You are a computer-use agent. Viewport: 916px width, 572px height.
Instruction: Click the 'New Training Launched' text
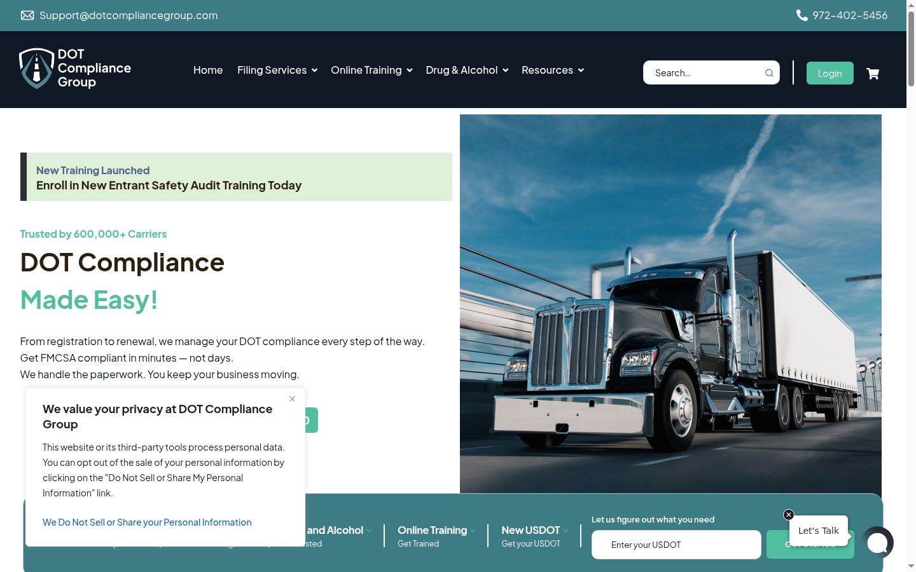tap(93, 170)
